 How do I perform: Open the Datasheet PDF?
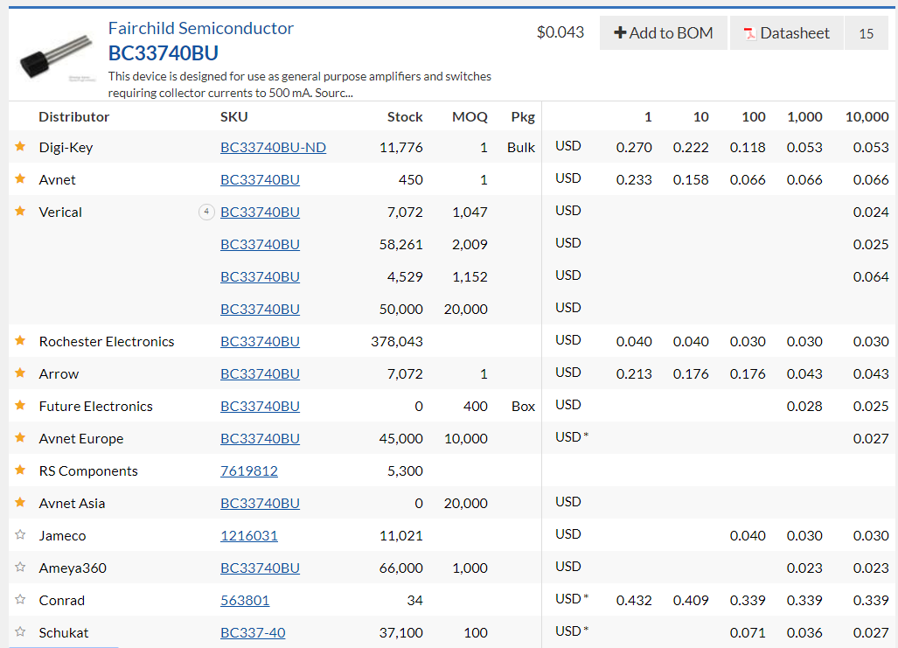pos(786,33)
